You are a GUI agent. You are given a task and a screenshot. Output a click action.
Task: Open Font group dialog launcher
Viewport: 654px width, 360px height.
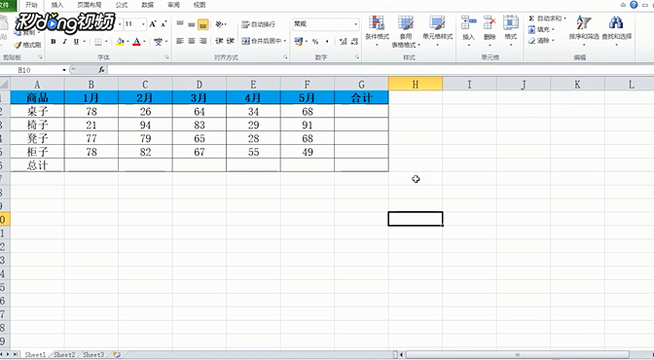(166, 57)
